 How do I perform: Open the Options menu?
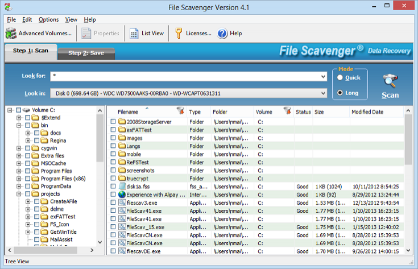click(x=48, y=19)
